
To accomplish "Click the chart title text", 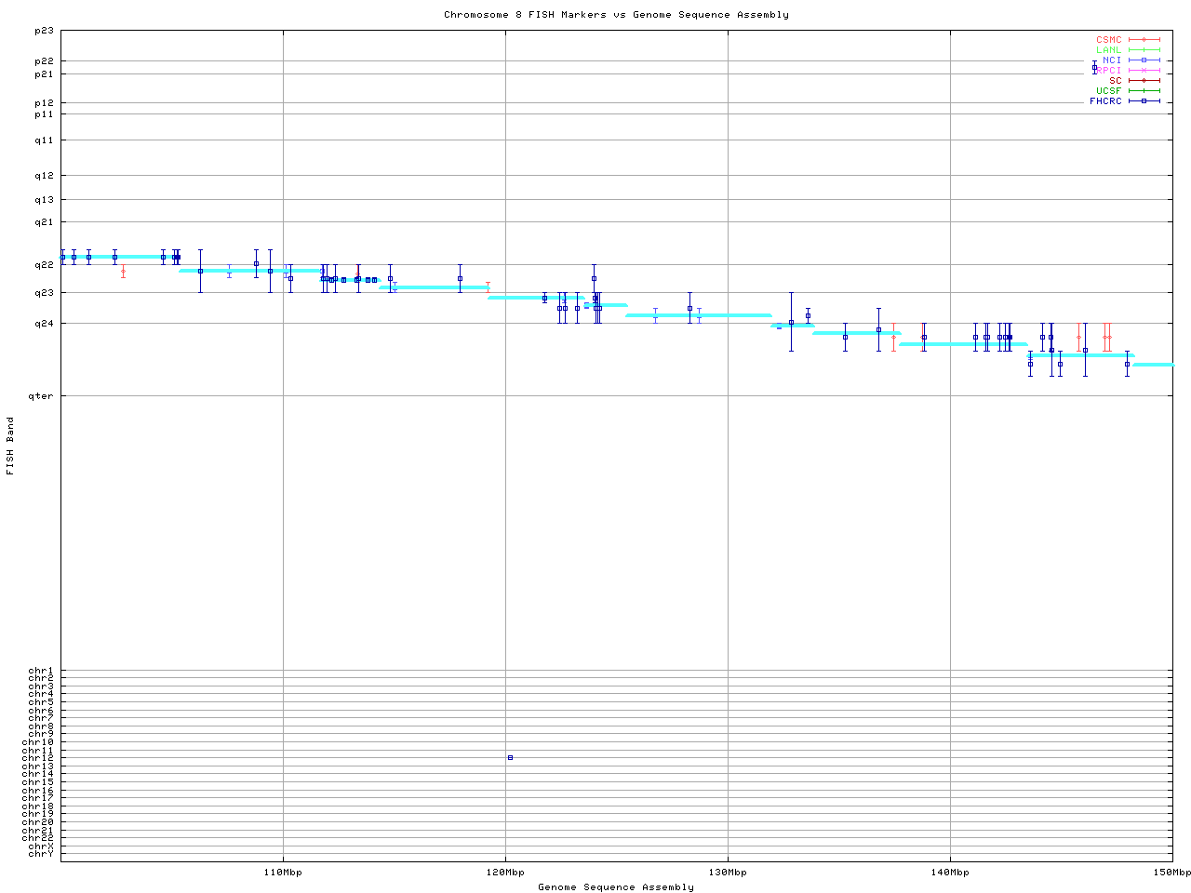I will pyautogui.click(x=616, y=15).
